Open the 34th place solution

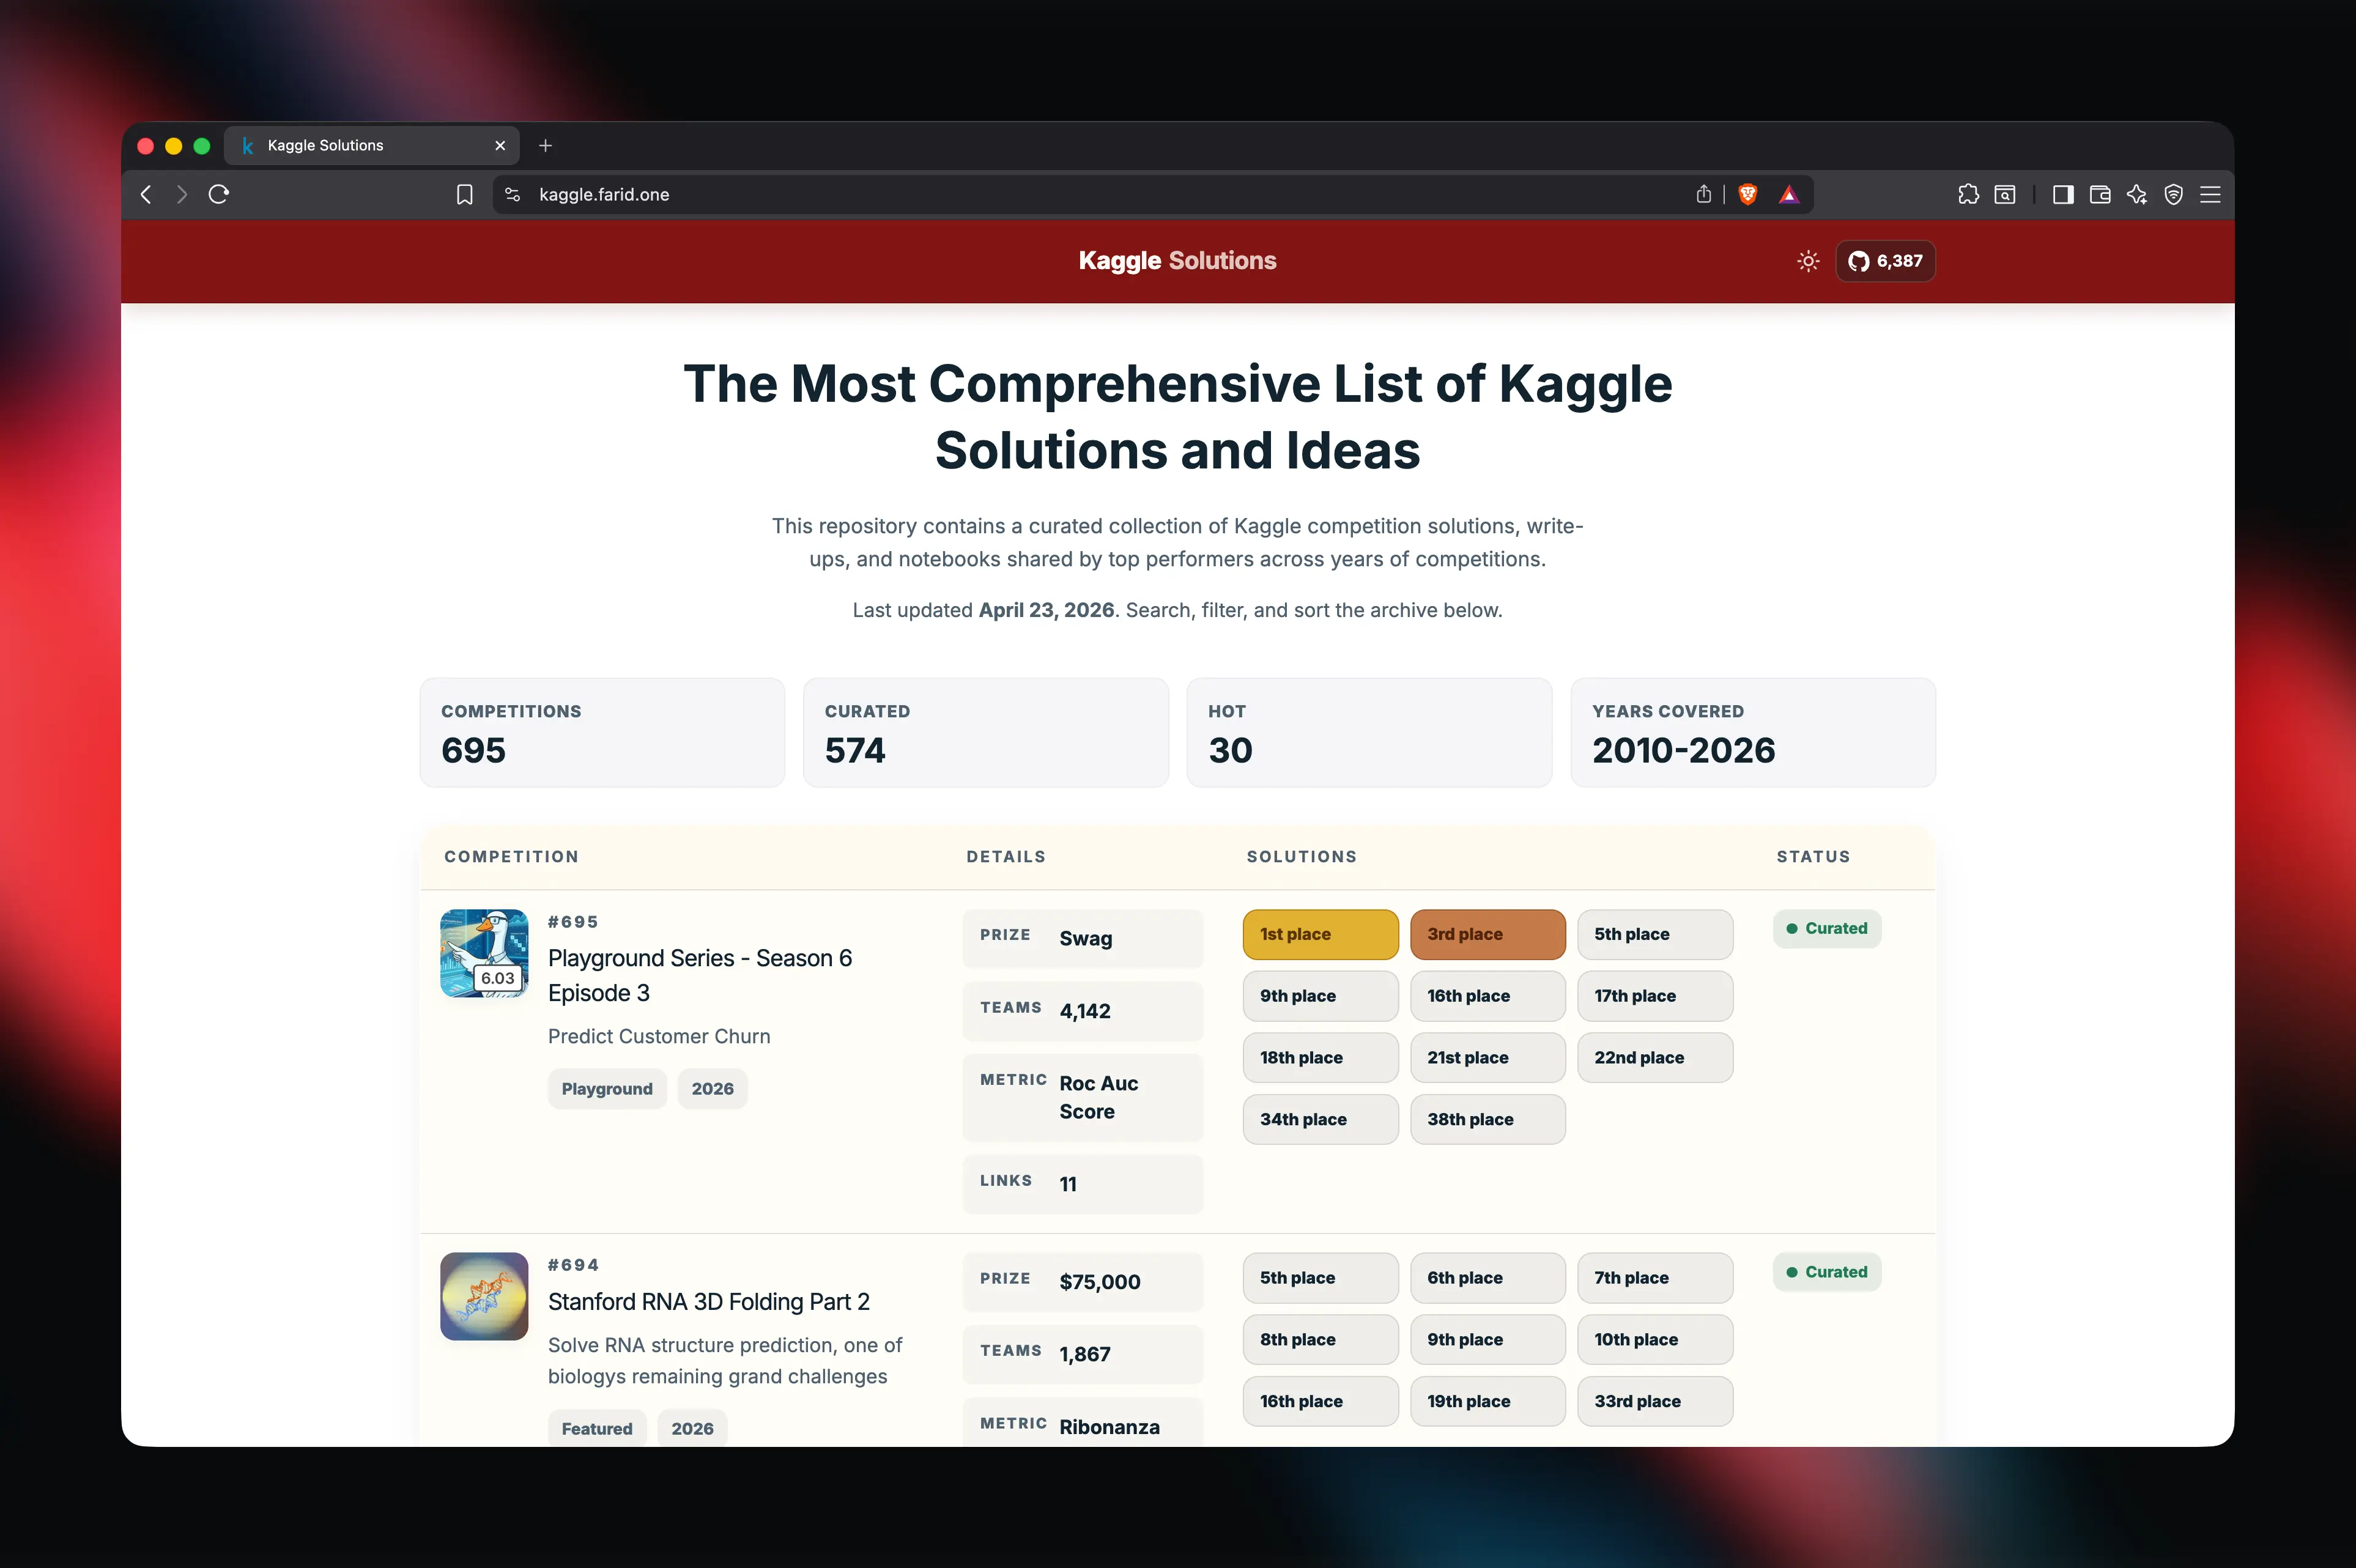(x=1320, y=1119)
